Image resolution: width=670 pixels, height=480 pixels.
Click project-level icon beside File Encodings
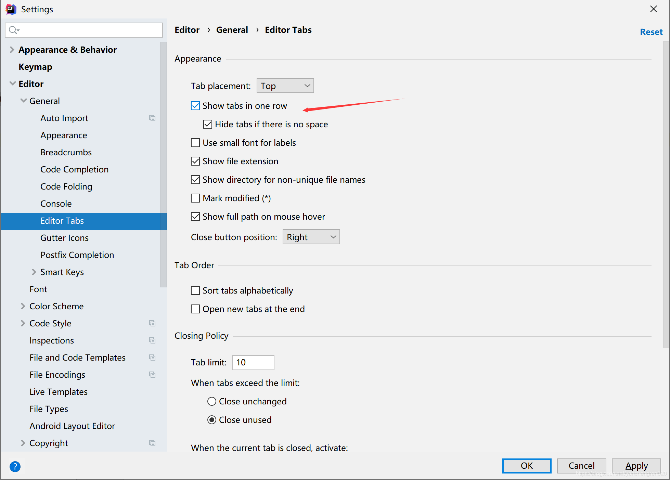[152, 375]
